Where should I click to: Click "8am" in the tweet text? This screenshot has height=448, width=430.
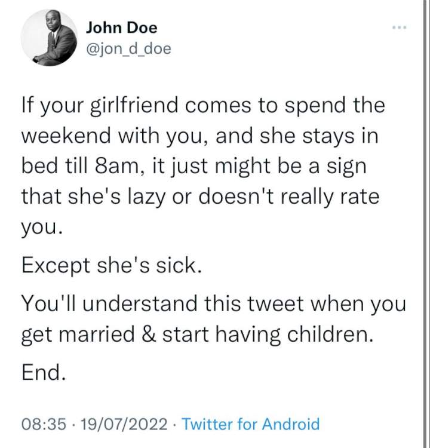pyautogui.click(x=120, y=167)
